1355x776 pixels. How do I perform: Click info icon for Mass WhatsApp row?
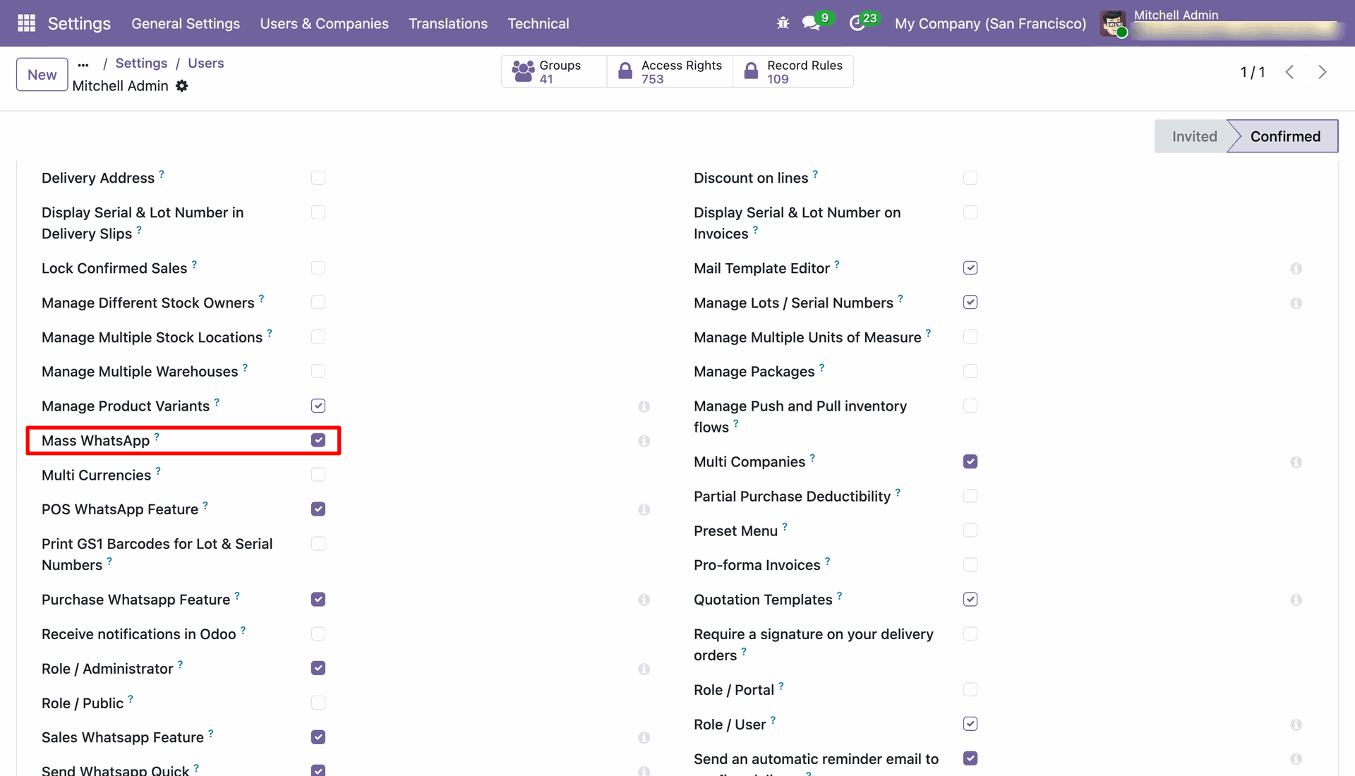coord(644,441)
